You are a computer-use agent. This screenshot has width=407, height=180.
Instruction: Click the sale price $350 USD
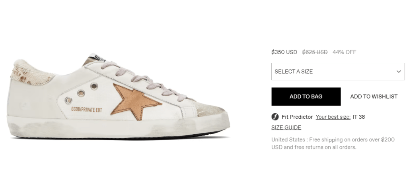[x=284, y=52]
